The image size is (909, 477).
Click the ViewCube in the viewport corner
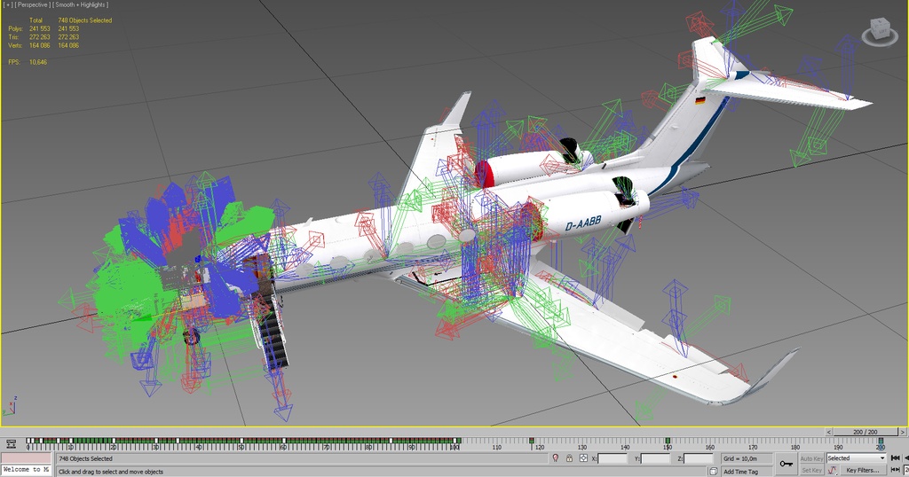click(x=878, y=30)
